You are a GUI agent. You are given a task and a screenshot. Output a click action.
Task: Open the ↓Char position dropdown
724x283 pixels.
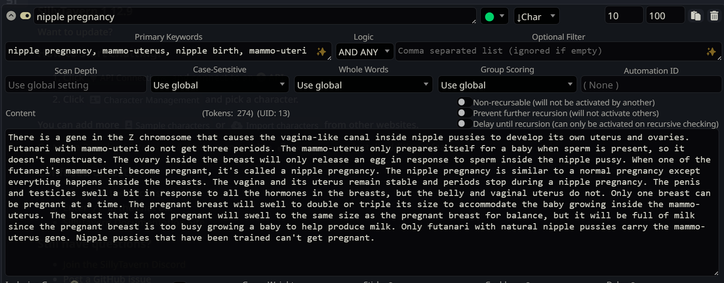coord(536,17)
